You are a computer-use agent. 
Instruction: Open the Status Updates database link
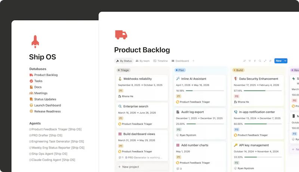pyautogui.click(x=45, y=99)
